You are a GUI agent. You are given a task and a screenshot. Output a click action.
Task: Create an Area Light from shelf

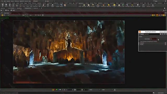point(93,5)
